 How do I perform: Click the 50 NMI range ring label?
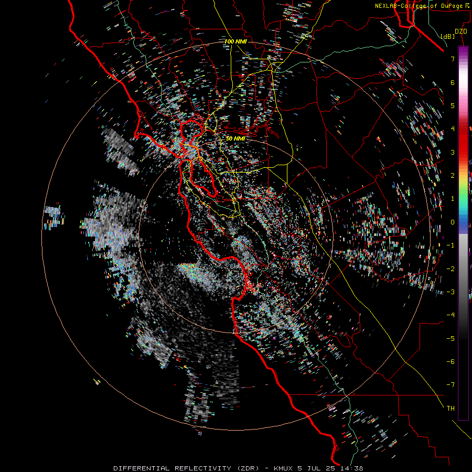(235, 138)
